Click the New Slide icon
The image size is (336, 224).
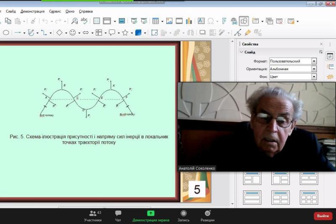click(255, 21)
